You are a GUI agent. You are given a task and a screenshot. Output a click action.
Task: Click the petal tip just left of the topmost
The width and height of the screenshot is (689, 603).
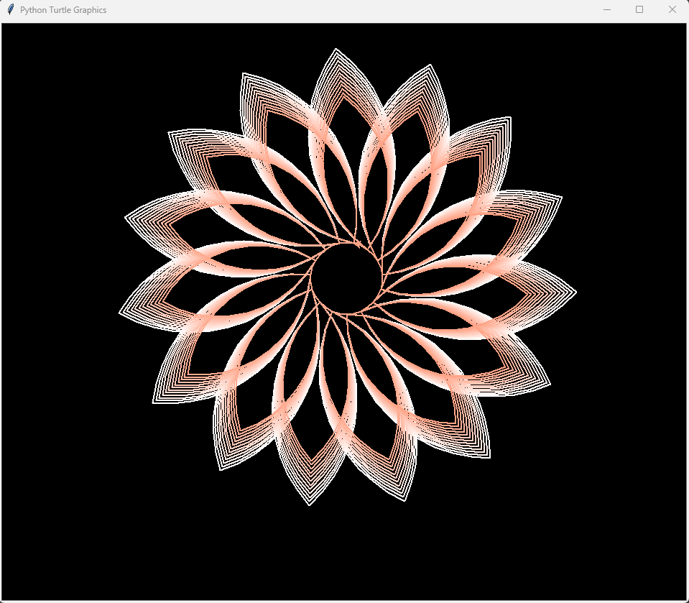244,75
